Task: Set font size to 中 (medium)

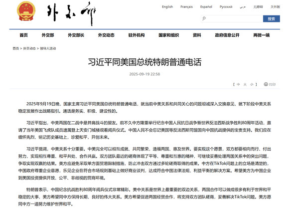Action: coord(238,84)
